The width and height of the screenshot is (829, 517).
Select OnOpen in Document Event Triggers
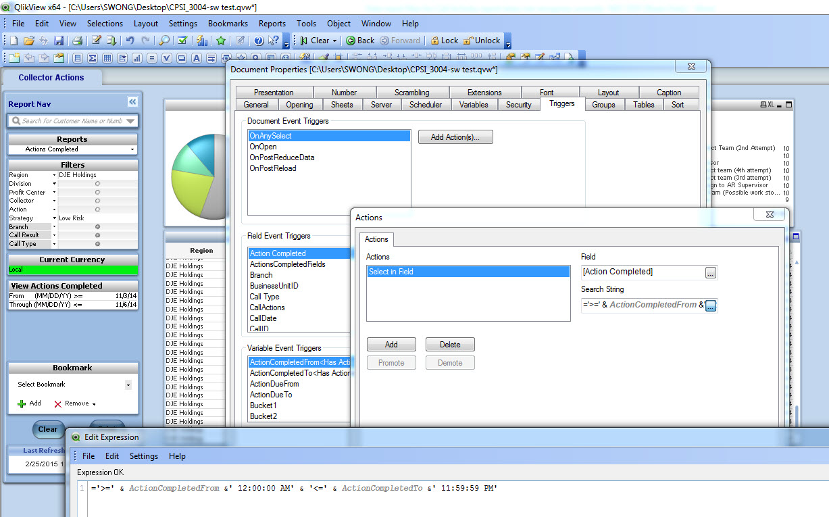pos(263,147)
